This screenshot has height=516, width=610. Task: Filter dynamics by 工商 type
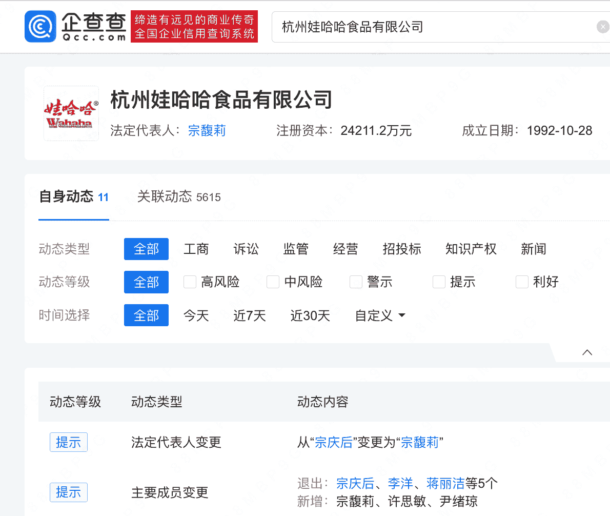pos(196,249)
